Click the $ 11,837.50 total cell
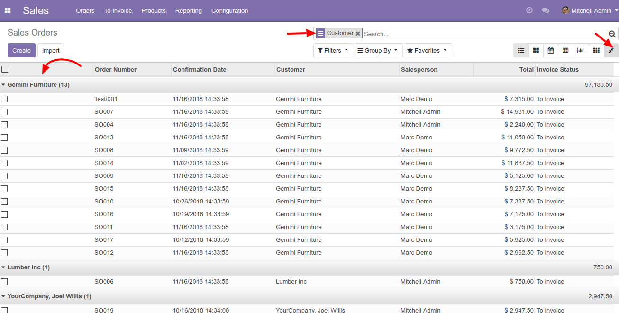Image resolution: width=619 pixels, height=313 pixels. coord(518,163)
